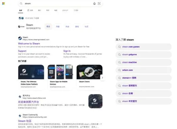Open the Steam entity logo image
Viewport: 177px width, 129px height.
[x=21, y=27]
